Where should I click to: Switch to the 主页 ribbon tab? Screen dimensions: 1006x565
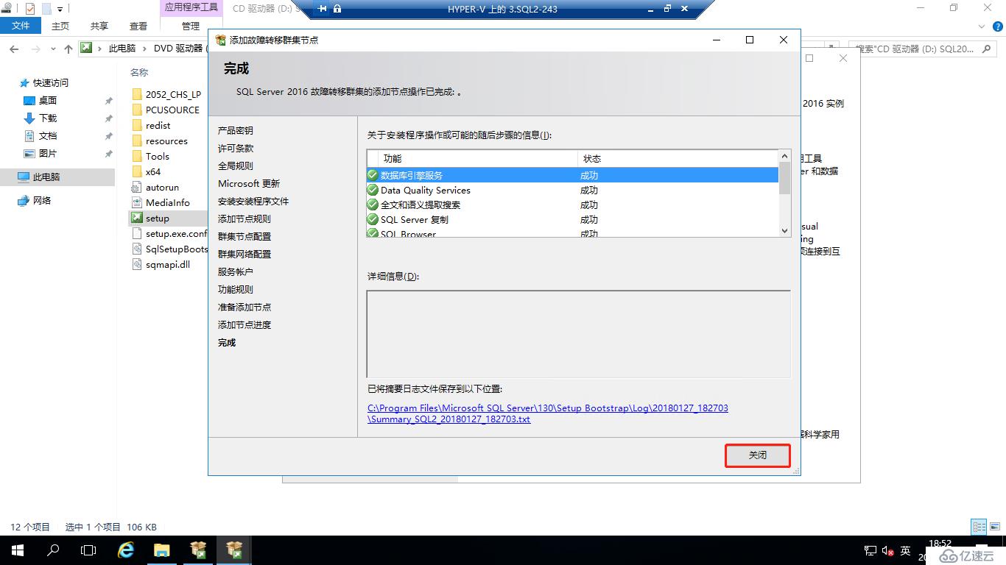click(60, 26)
